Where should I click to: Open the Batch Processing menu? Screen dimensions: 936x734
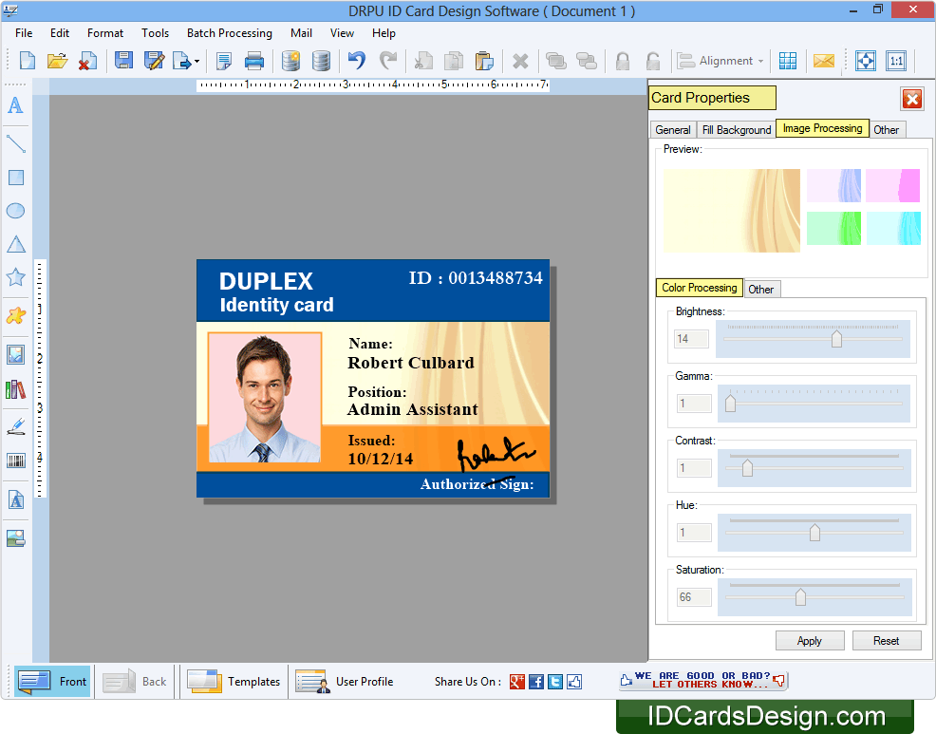(229, 32)
